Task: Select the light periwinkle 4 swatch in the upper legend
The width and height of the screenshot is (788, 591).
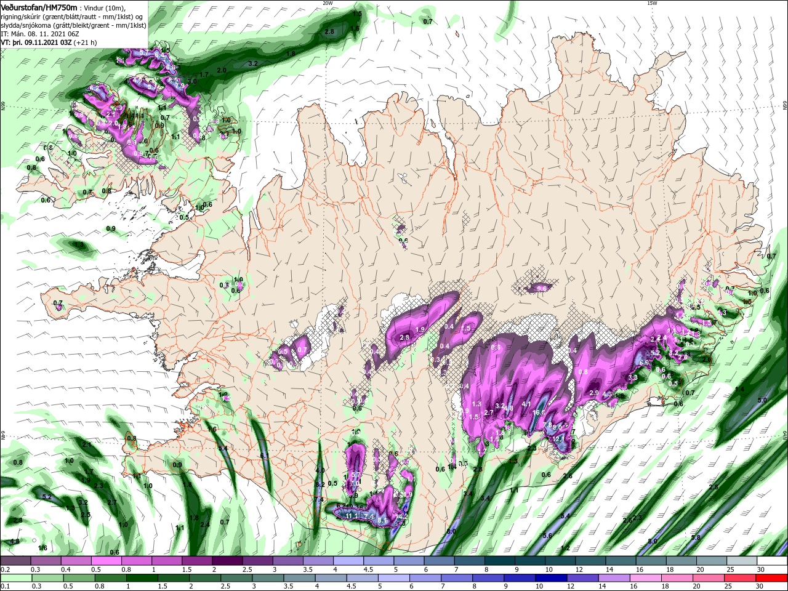Action: [348, 561]
